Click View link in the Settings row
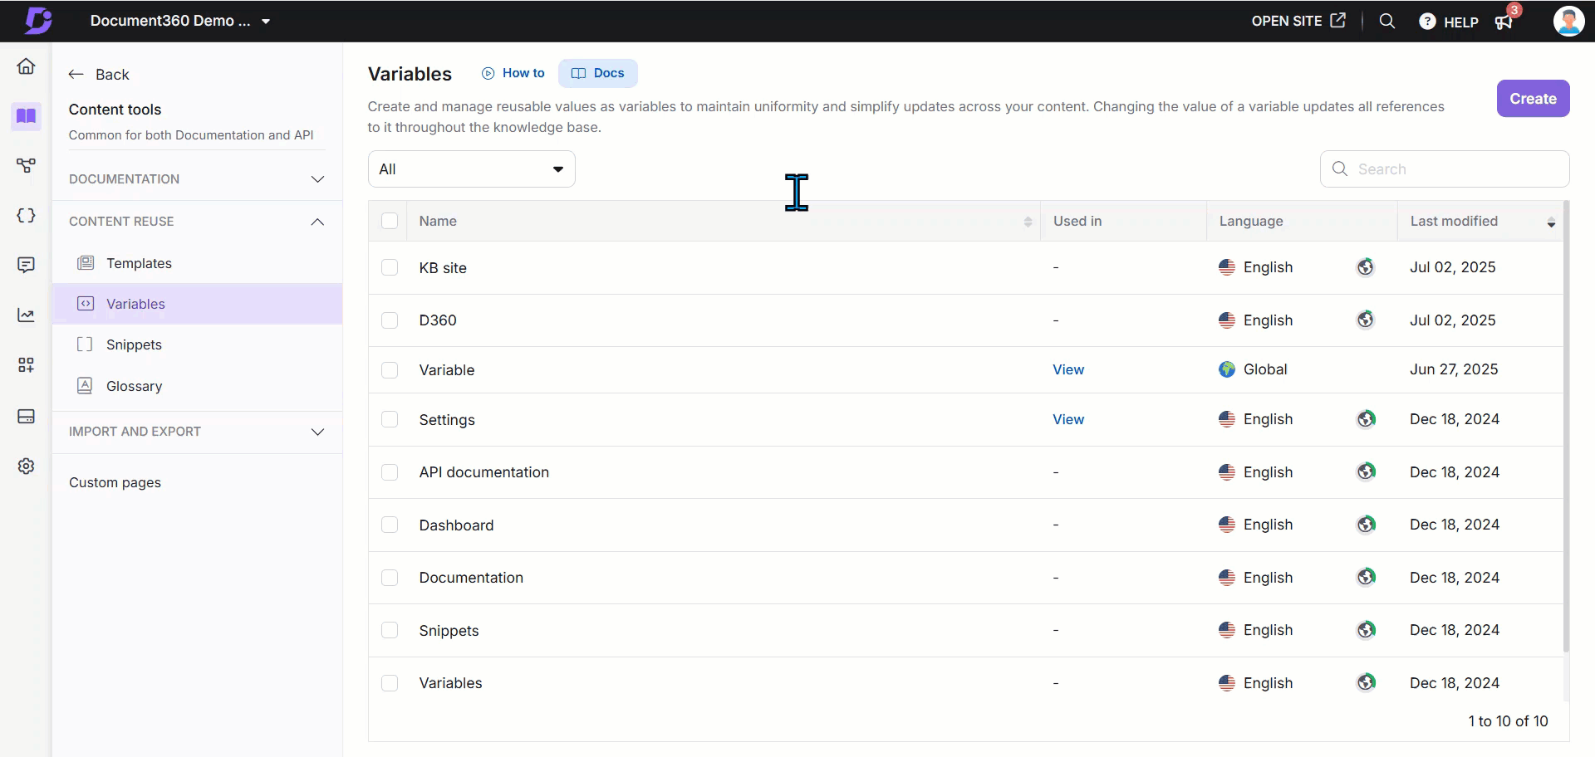 [1067, 419]
